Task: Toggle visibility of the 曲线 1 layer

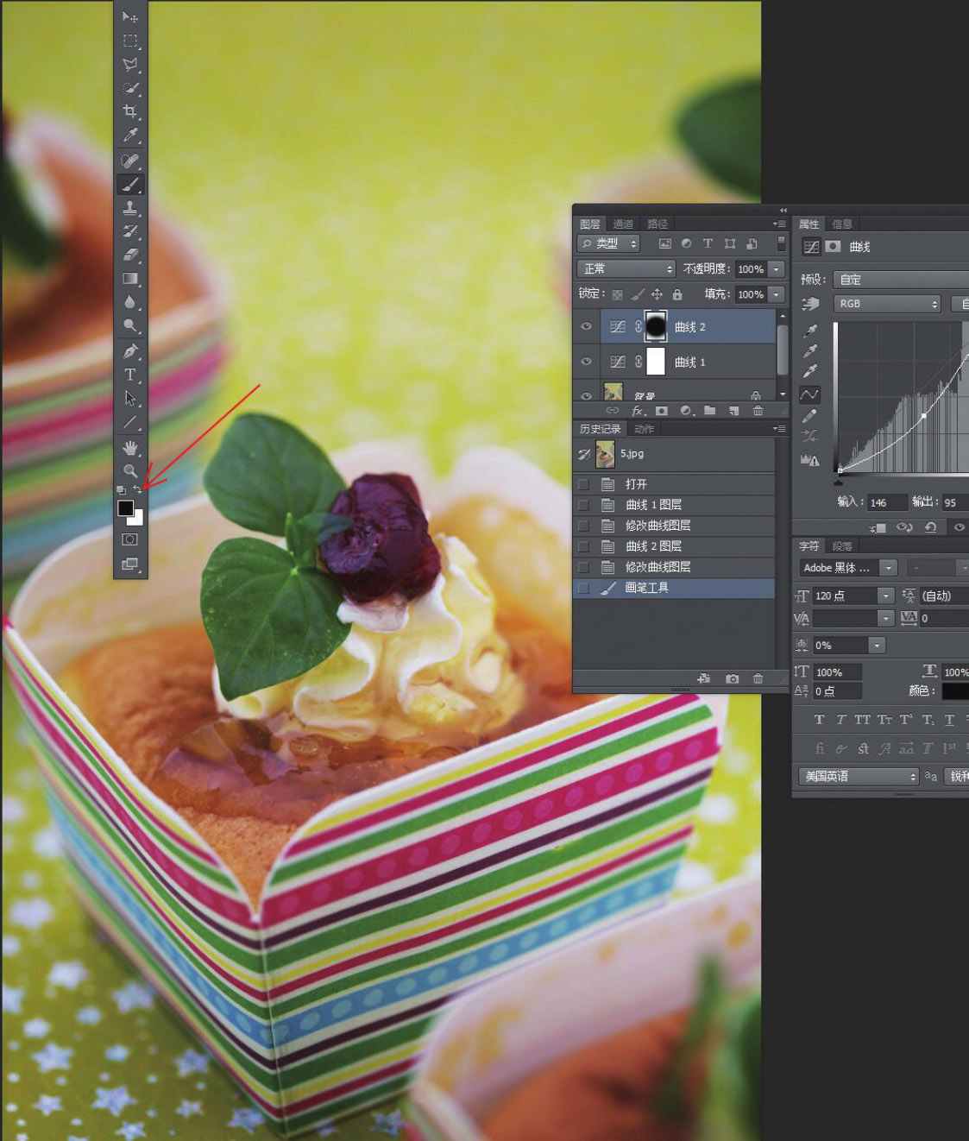Action: 587,362
